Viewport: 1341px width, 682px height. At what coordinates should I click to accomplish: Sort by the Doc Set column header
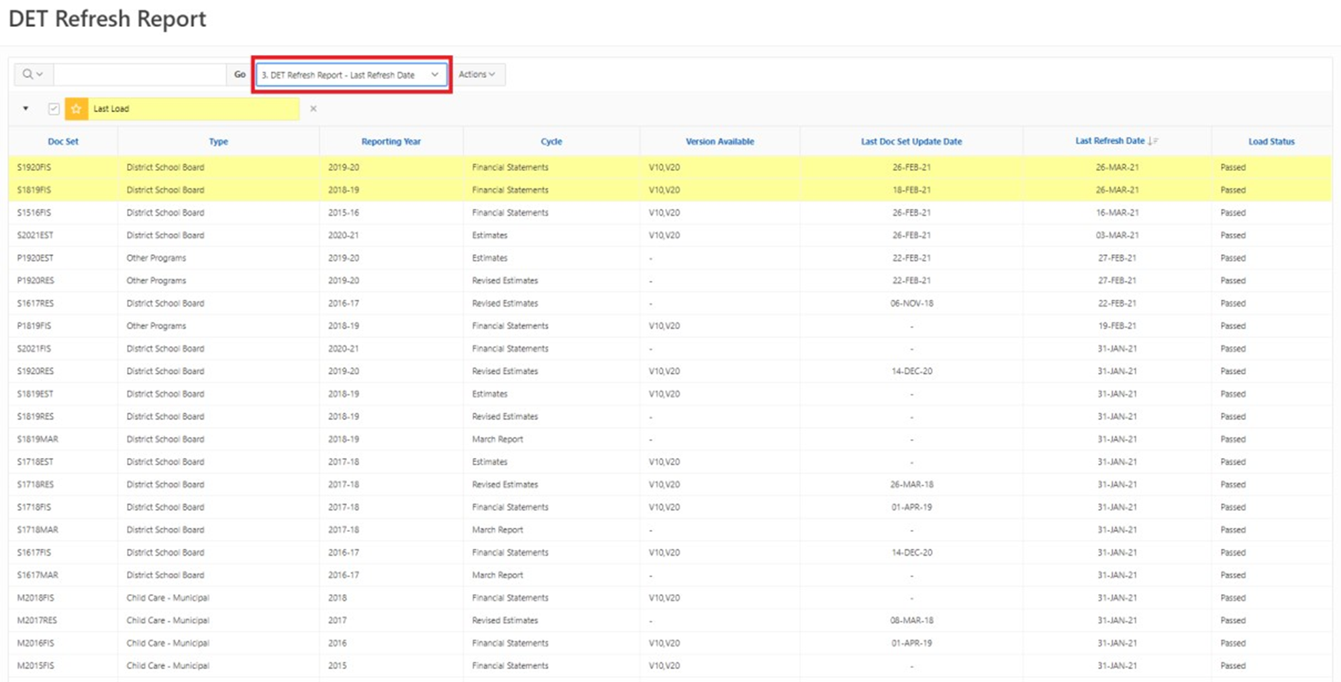63,141
